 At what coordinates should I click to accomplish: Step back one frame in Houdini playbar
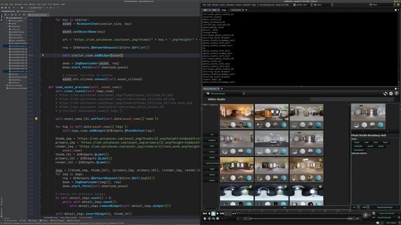pyautogui.click(x=209, y=213)
